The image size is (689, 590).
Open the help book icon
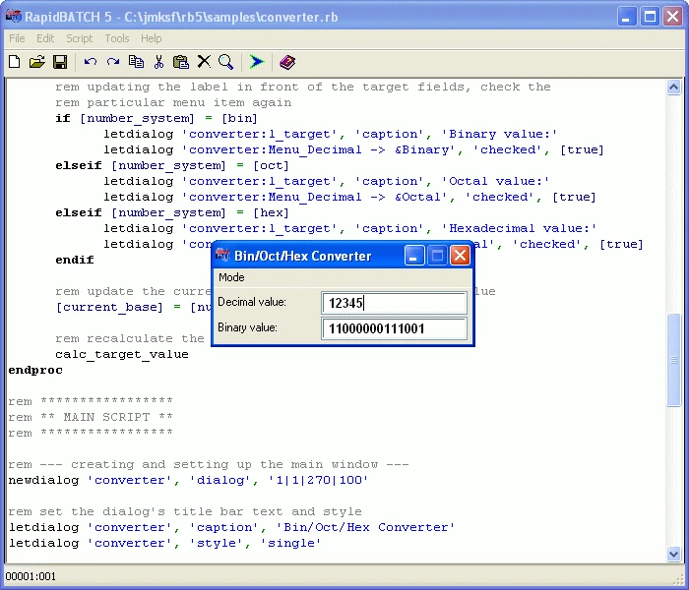[x=287, y=62]
